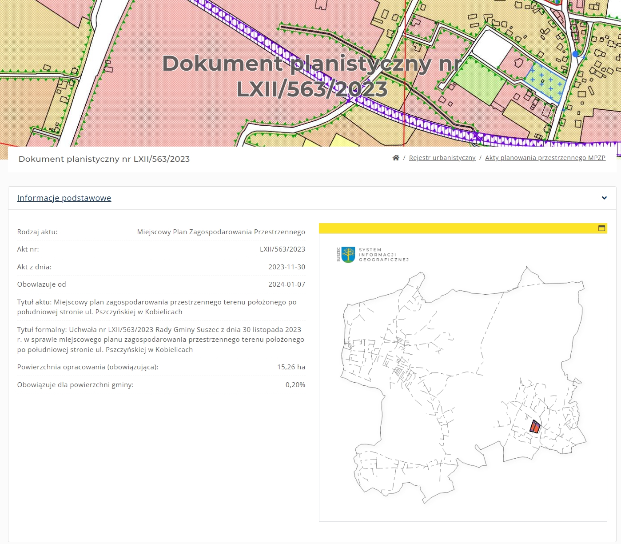Image resolution: width=621 pixels, height=544 pixels.
Task: Open the Informacje podstawowe header link
Action: point(64,198)
